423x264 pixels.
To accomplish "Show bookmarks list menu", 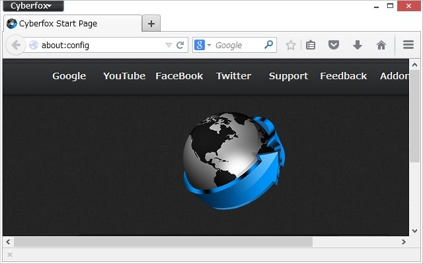I will [311, 45].
